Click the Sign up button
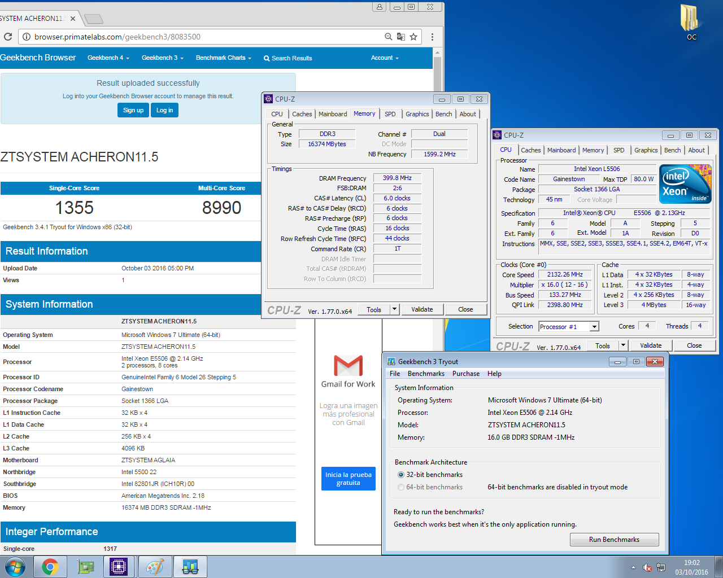Viewport: 723px width, 578px height. 133,110
